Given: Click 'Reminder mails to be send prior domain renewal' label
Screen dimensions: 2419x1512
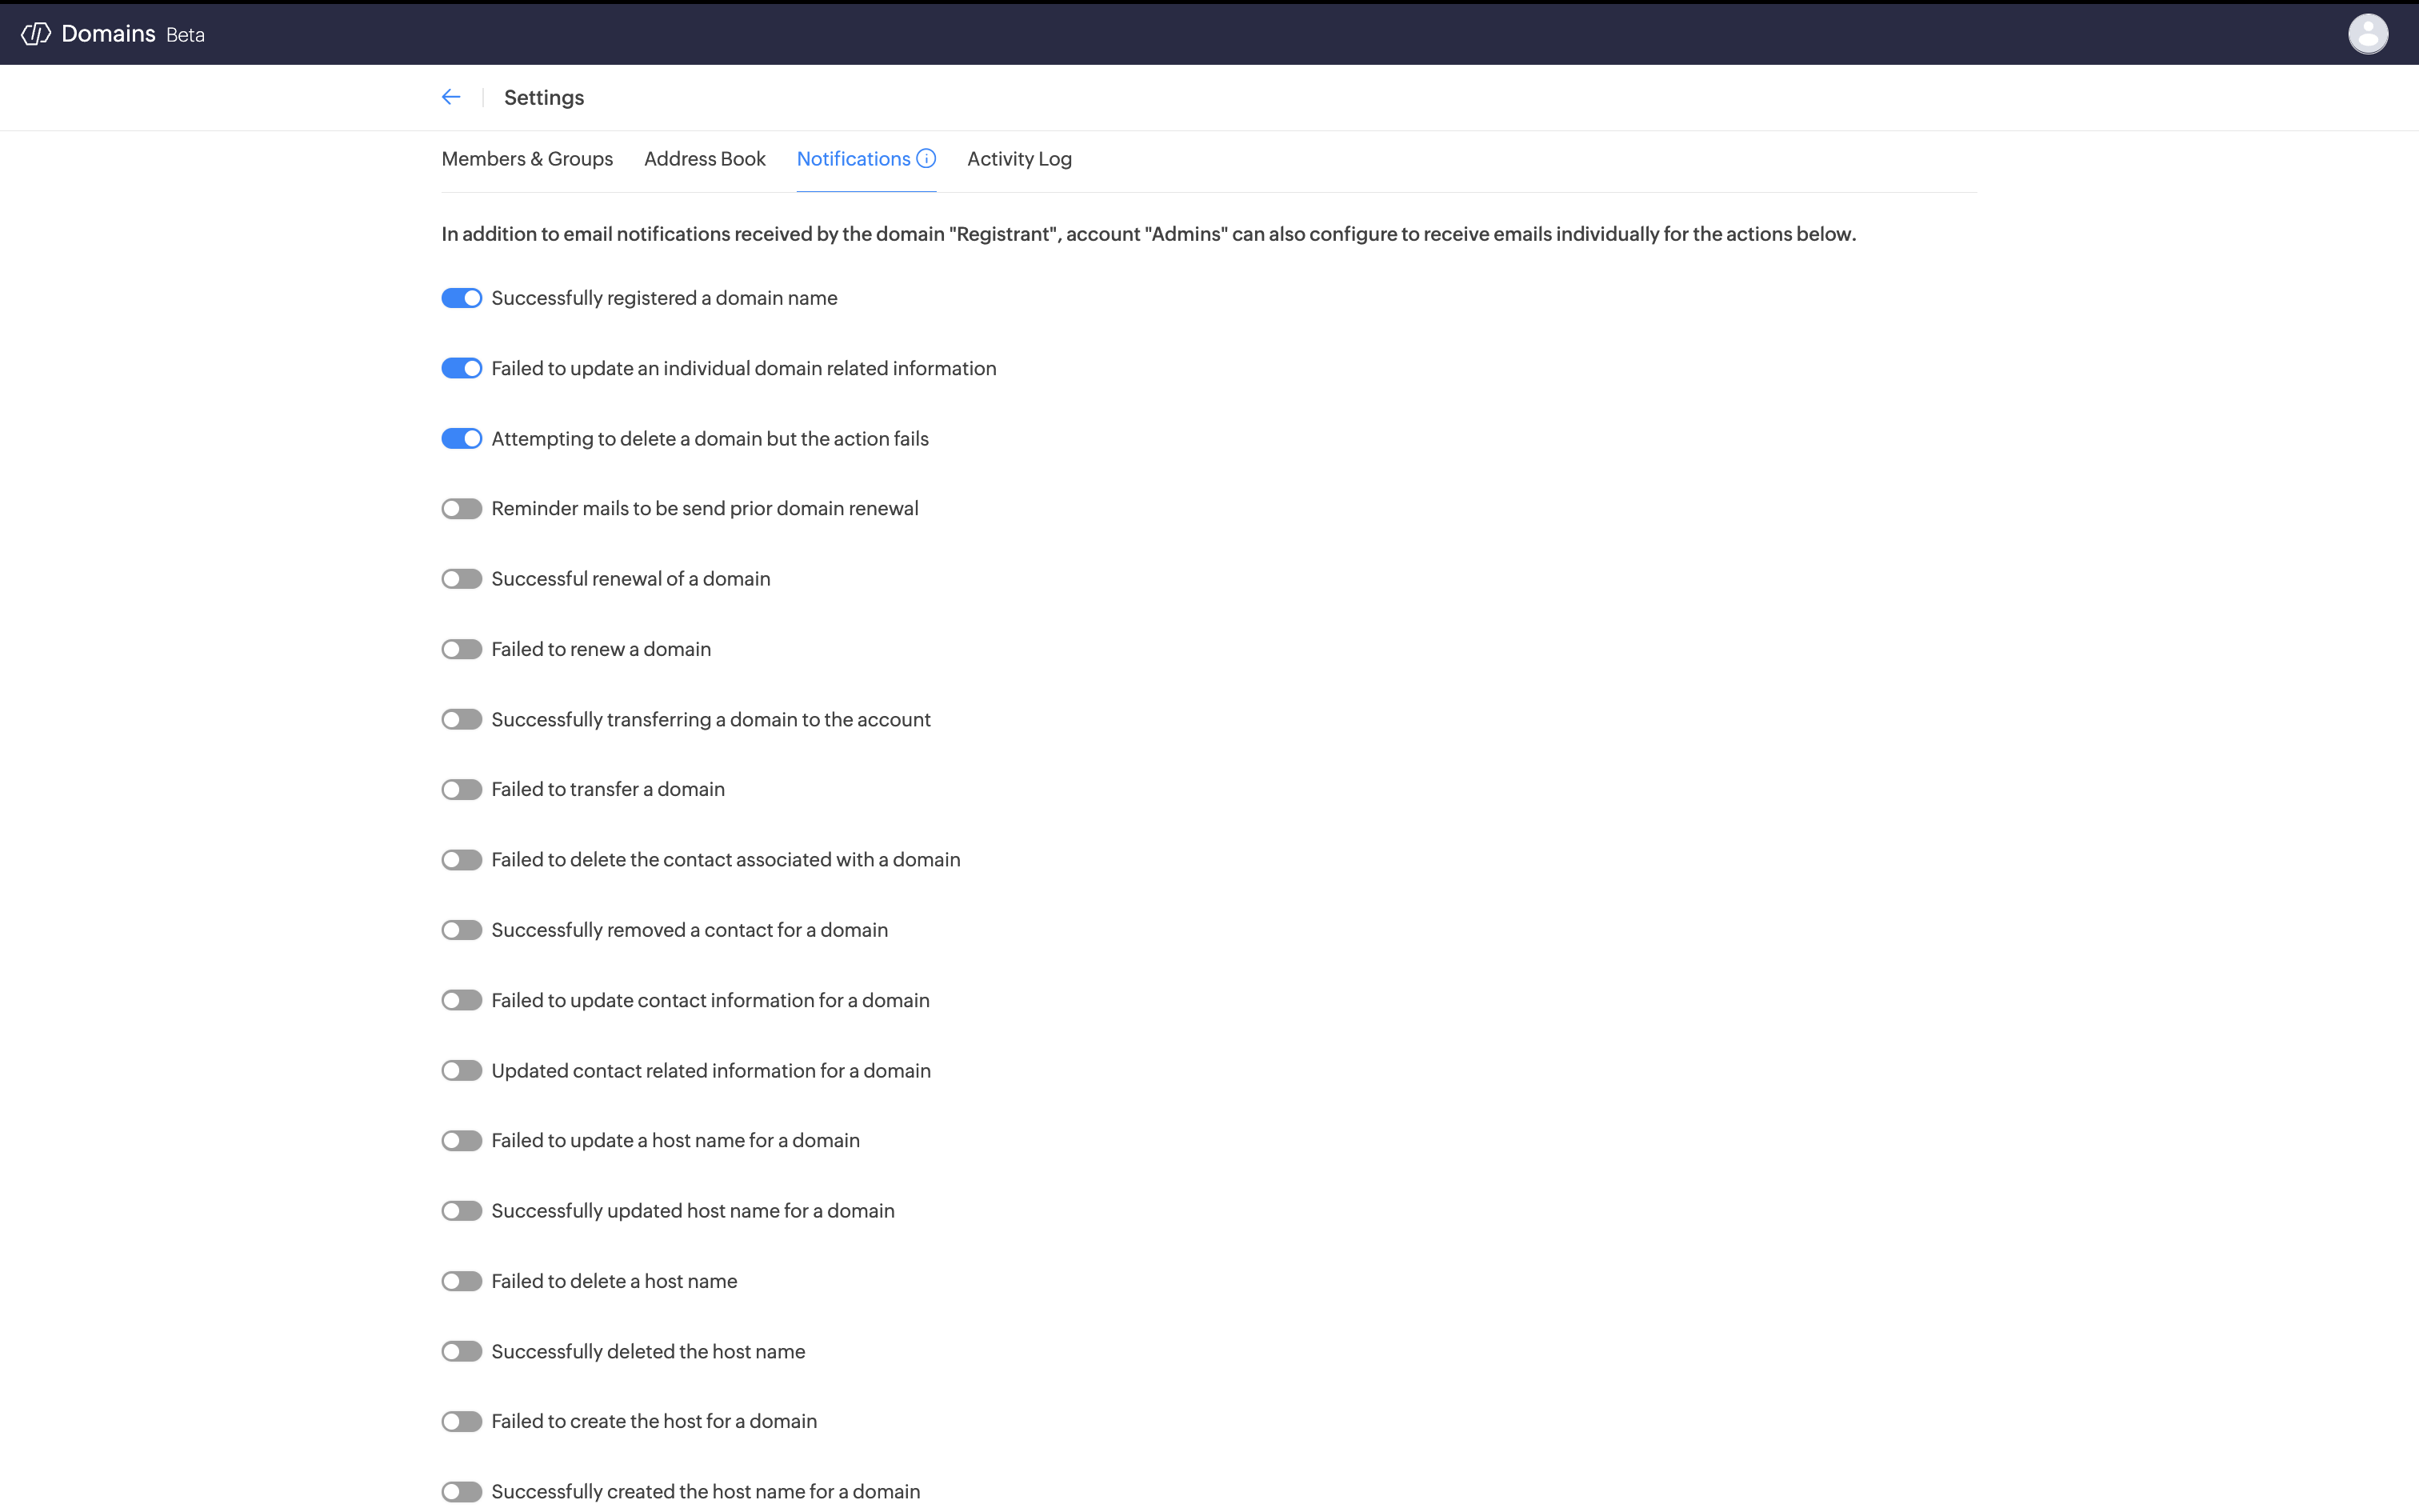Looking at the screenshot, I should [x=705, y=509].
